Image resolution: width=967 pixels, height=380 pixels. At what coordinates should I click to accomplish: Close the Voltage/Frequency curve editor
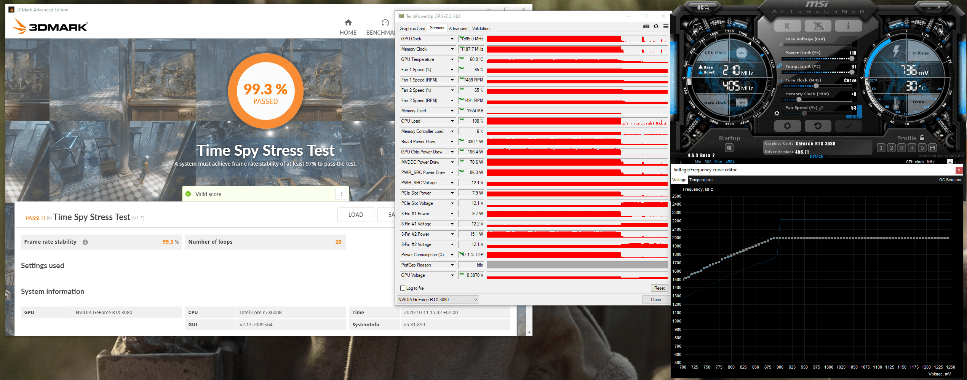(x=959, y=170)
